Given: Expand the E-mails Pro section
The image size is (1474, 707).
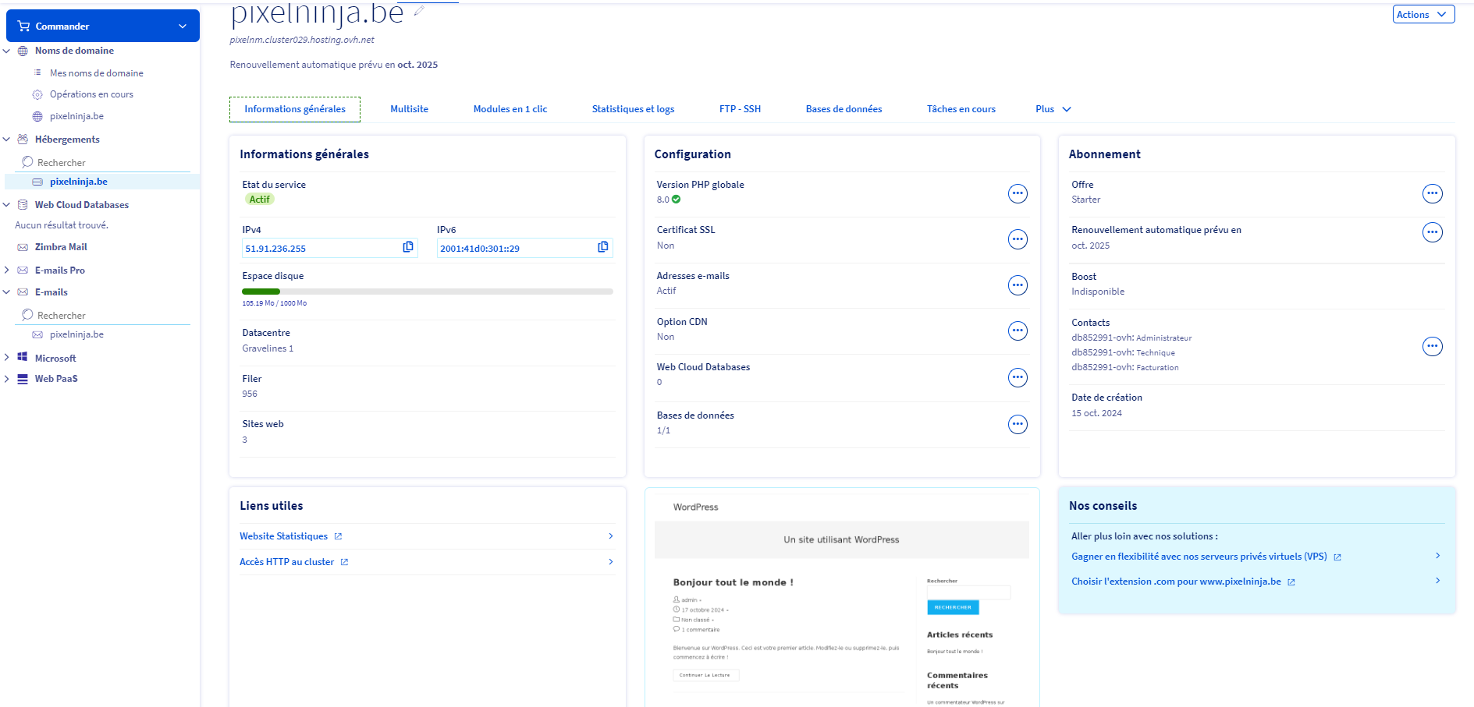Looking at the screenshot, I should (x=7, y=270).
